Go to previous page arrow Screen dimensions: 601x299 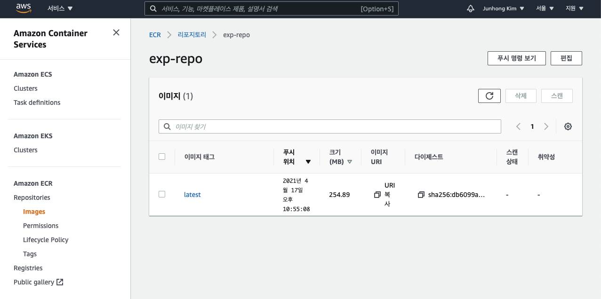tap(518, 126)
